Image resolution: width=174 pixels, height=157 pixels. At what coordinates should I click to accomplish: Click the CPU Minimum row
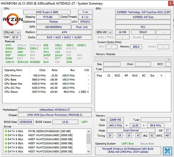pos(46,76)
